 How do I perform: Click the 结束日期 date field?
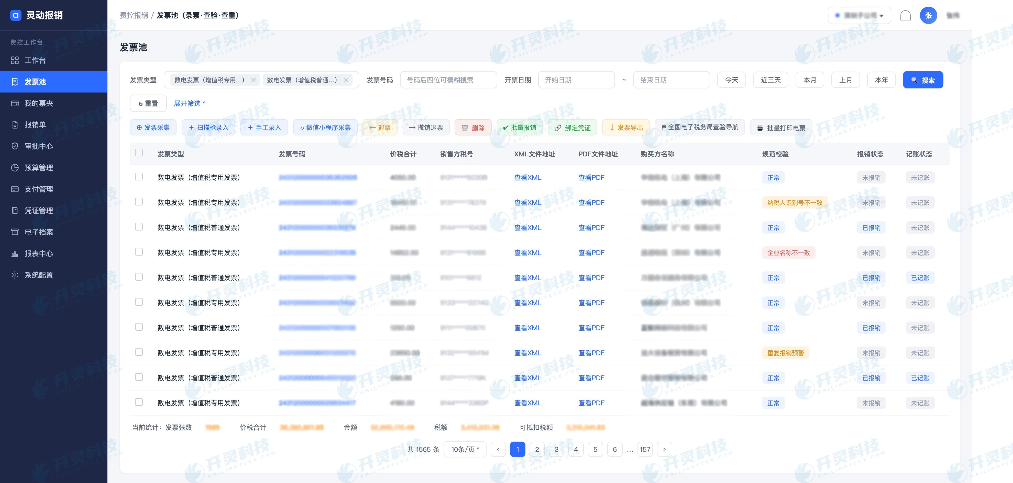[x=671, y=80]
